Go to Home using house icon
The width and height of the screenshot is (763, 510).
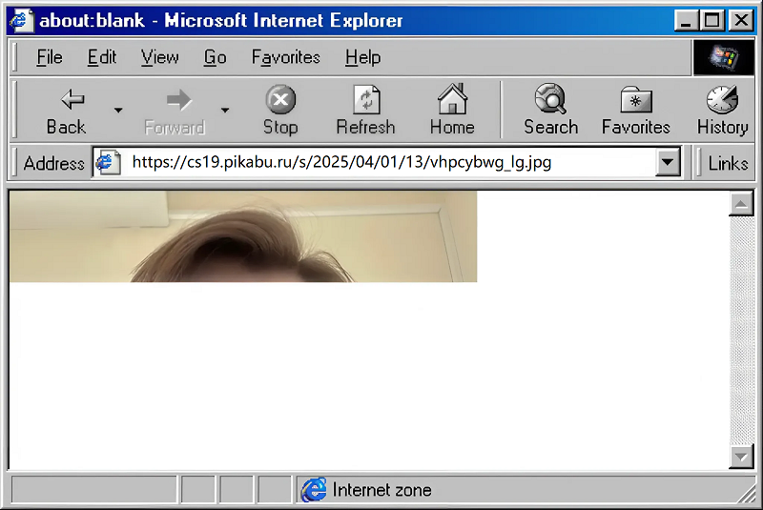point(452,99)
